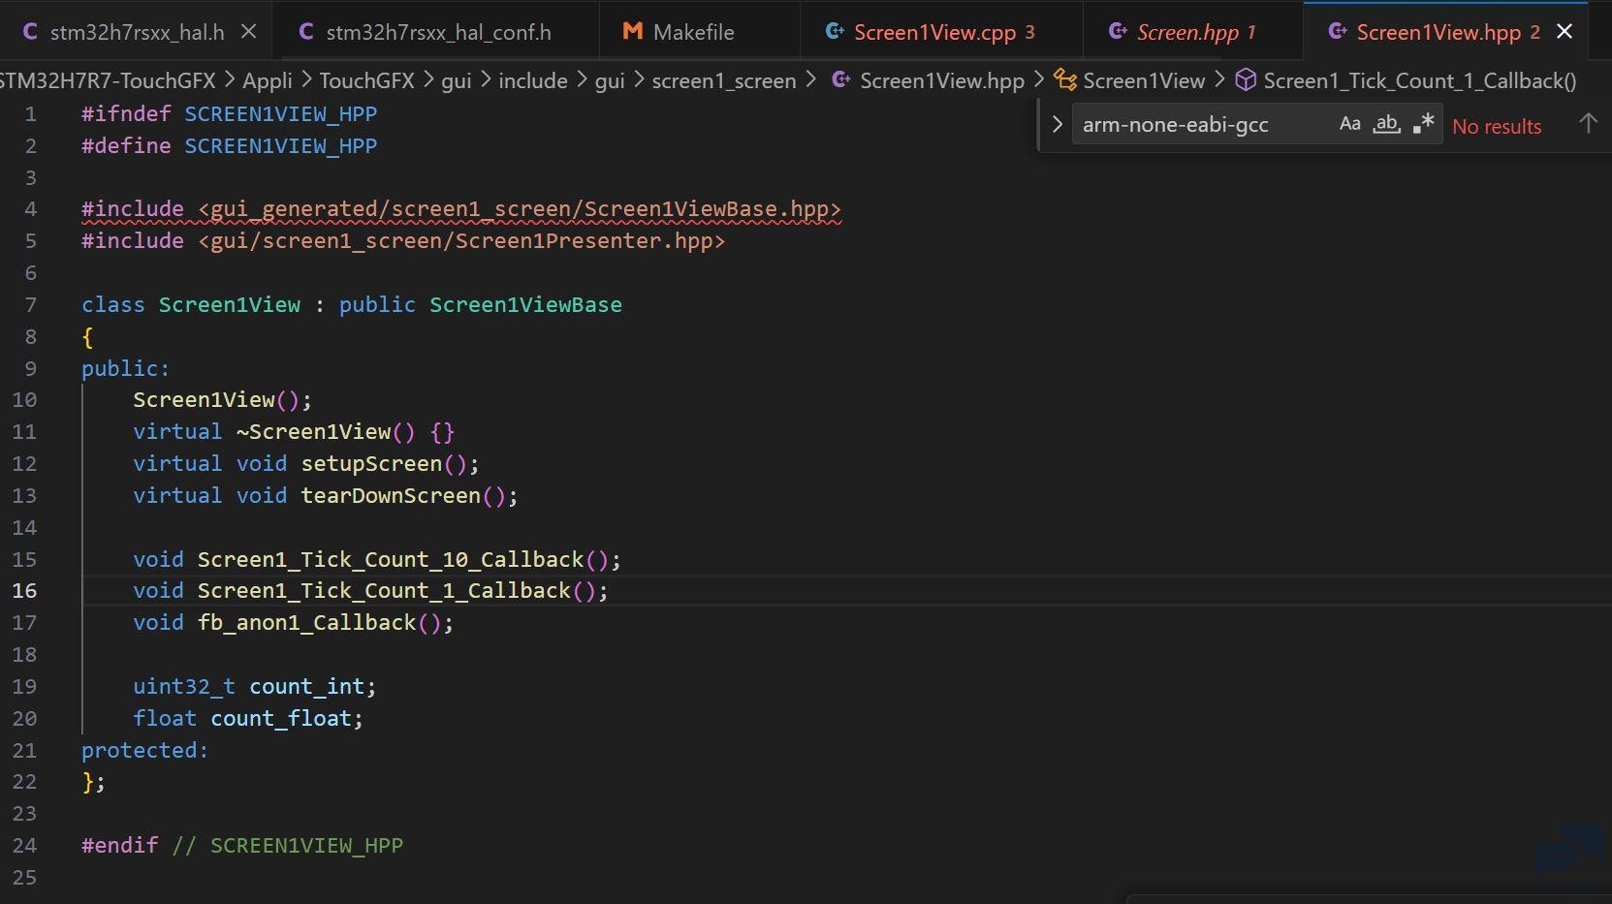Click the Screen1View.hpp file breadcrumb
The height and width of the screenshot is (904, 1612).
click(x=940, y=80)
